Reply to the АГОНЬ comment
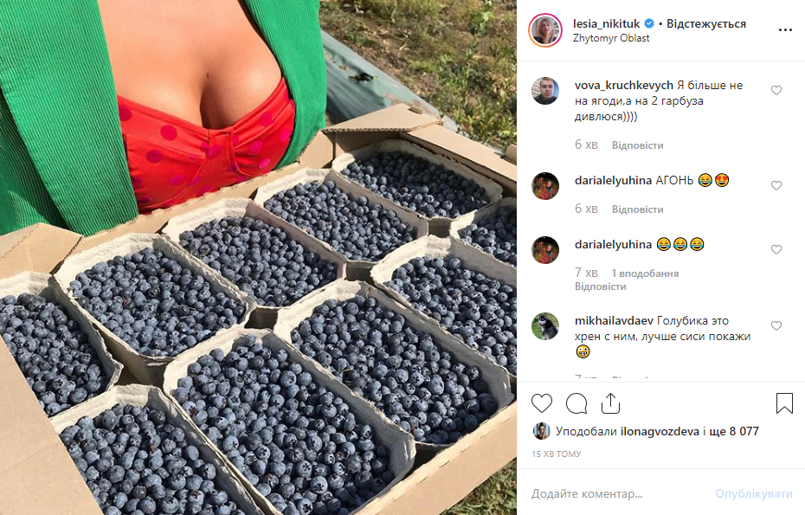The image size is (805, 515). (637, 209)
